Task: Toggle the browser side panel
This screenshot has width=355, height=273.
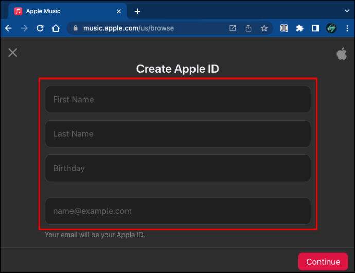Action: pyautogui.click(x=315, y=28)
